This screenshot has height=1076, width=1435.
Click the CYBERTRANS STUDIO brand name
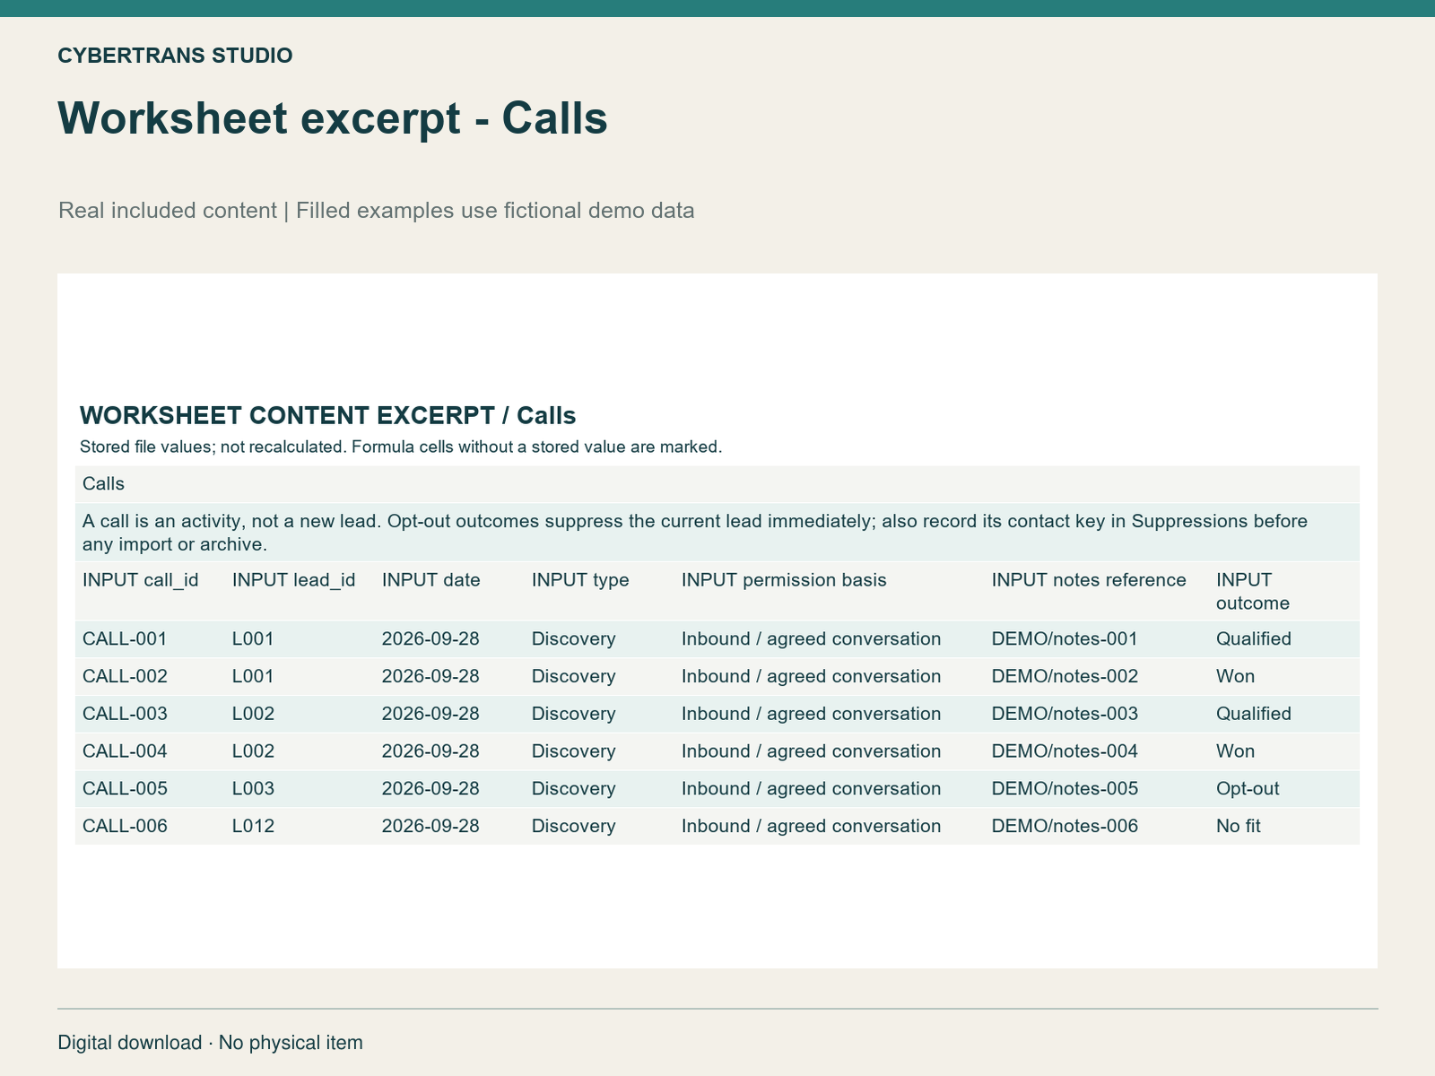point(175,56)
